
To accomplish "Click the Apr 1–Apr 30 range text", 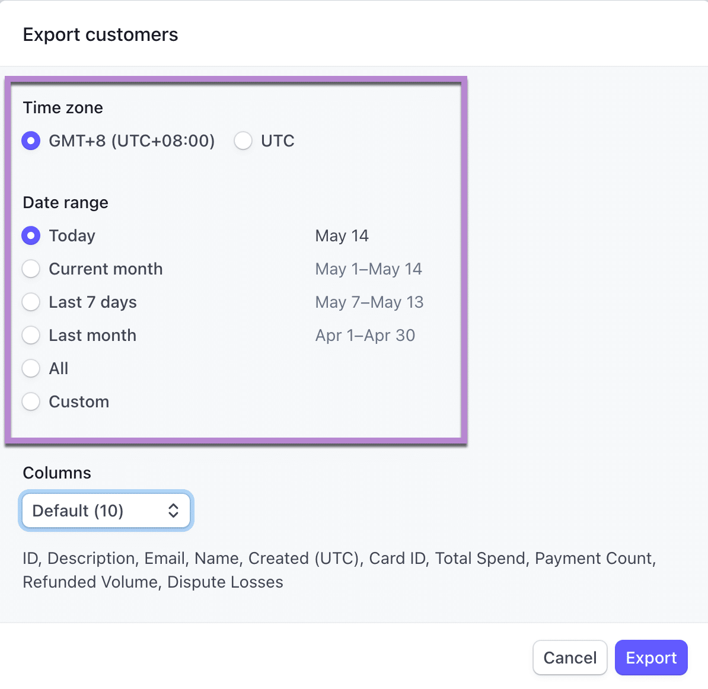I will coord(365,335).
